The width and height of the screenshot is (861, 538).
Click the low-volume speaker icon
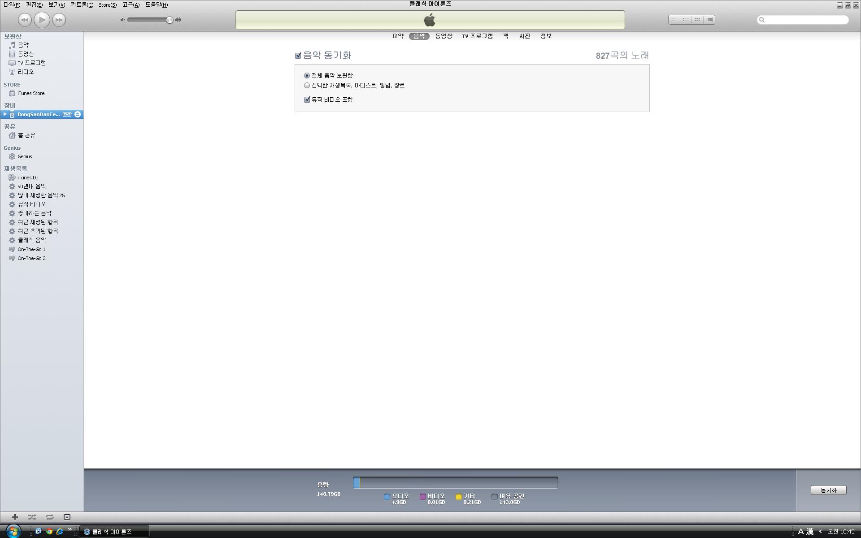[x=122, y=20]
